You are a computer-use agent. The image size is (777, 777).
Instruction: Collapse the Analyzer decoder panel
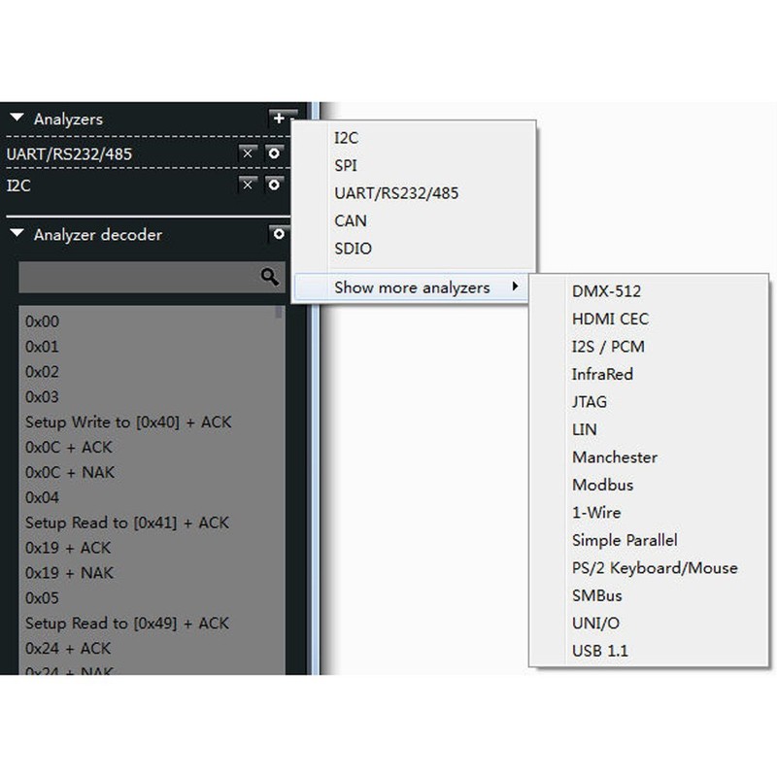pyautogui.click(x=17, y=234)
